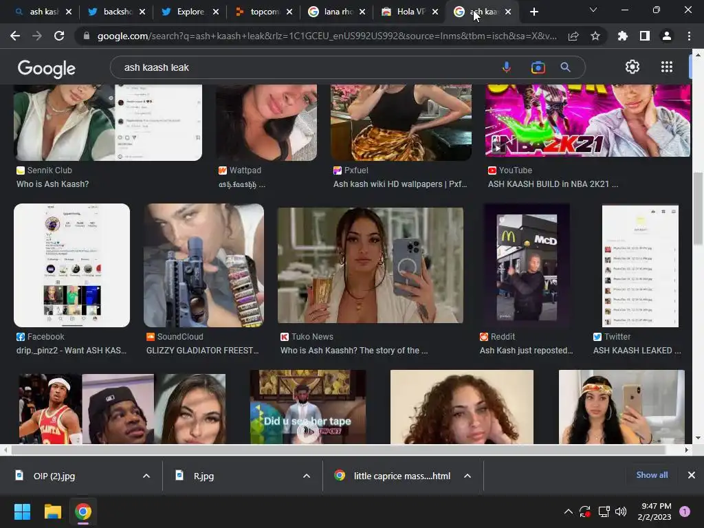This screenshot has height=528, width=704.
Task: Click the scroll-down arrow of the vertical scrollbar
Action: click(697, 438)
